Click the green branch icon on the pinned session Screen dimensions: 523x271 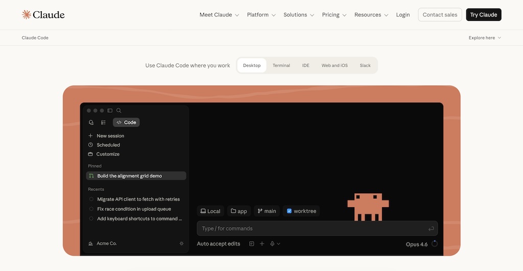click(91, 176)
